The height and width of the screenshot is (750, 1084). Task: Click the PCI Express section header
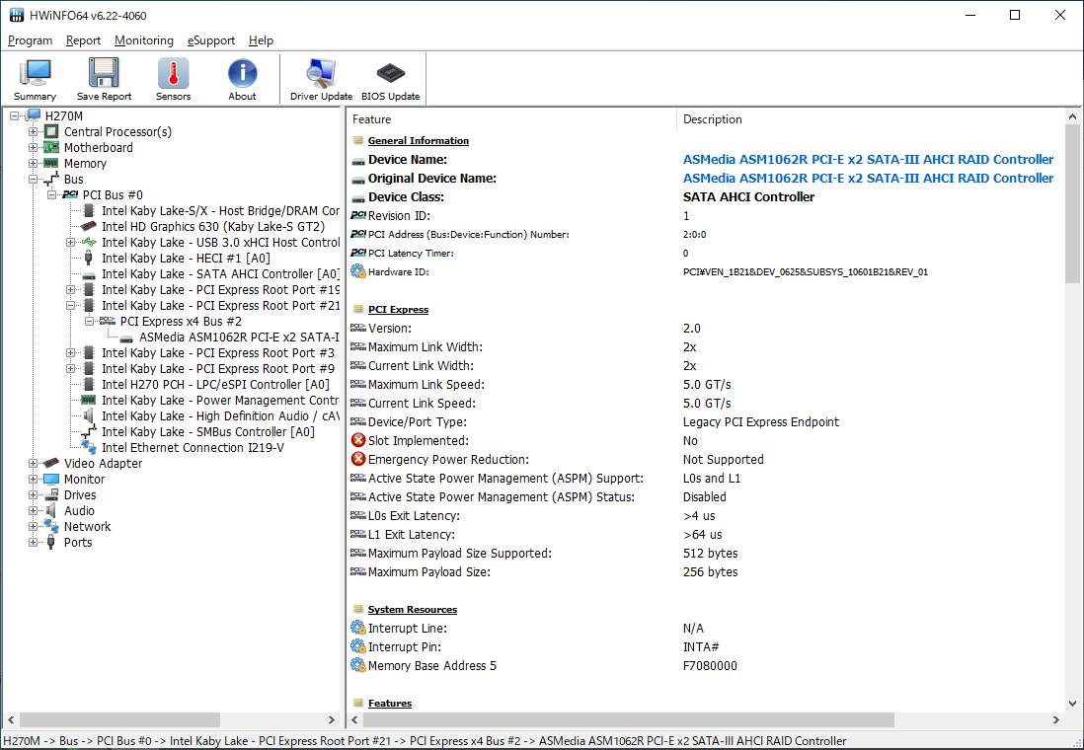[x=398, y=310]
